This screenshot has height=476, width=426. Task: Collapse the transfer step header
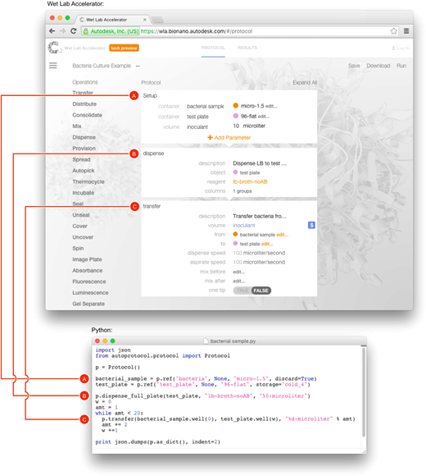152,206
